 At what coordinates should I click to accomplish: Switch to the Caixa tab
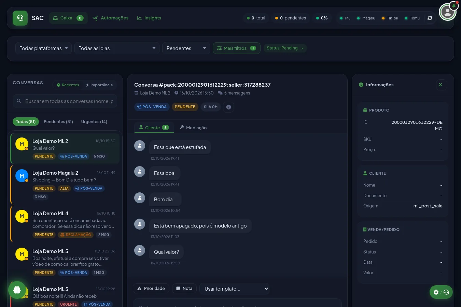(x=68, y=18)
